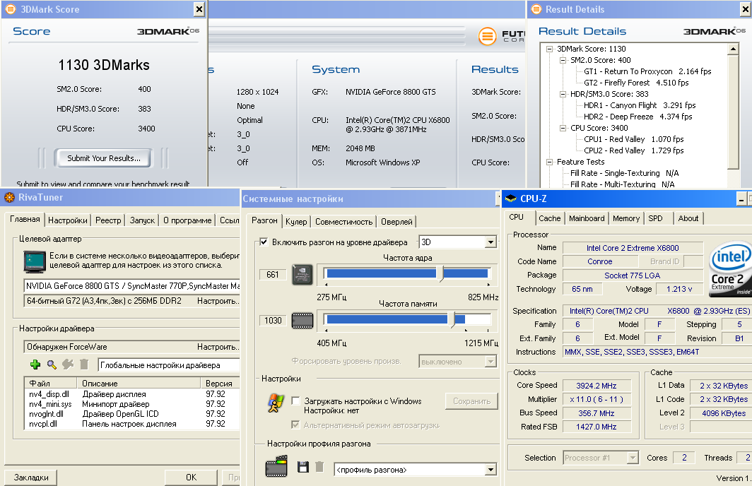Click the Глобальные настройки драйвера field
Image resolution: width=752 pixels, height=486 pixels.
[x=169, y=365]
